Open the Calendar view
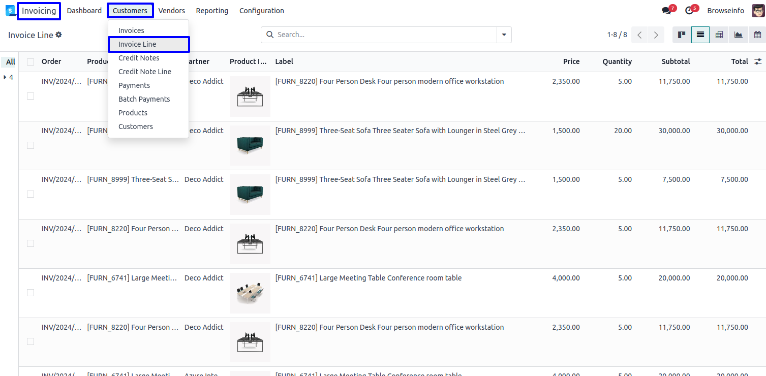The image size is (766, 376). (757, 35)
